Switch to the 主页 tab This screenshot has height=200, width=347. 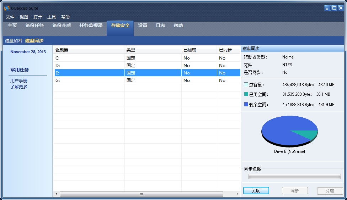click(12, 26)
